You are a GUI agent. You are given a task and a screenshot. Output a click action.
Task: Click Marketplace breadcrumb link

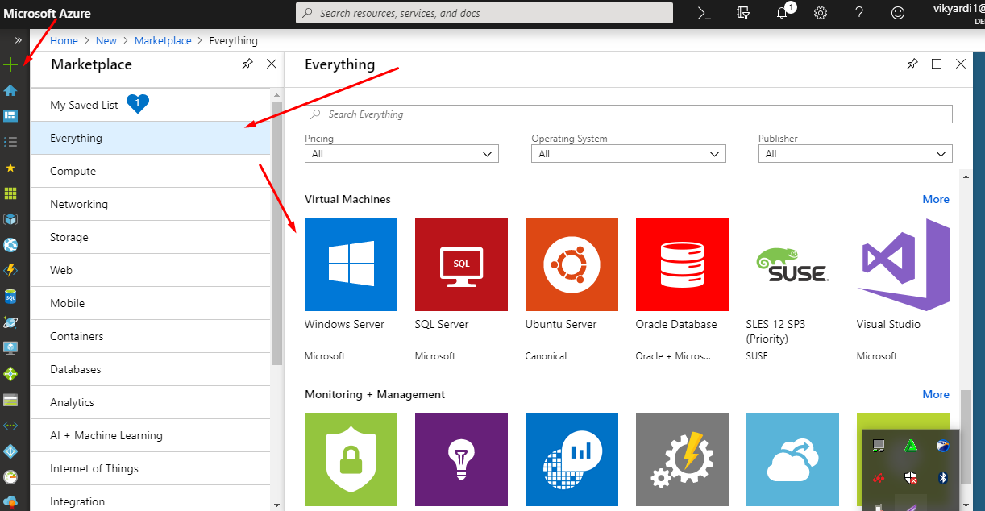[163, 40]
